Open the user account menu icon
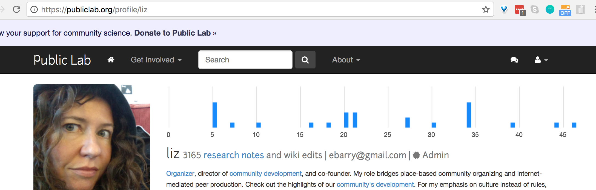Screen dimensions: 596x190 coord(541,60)
